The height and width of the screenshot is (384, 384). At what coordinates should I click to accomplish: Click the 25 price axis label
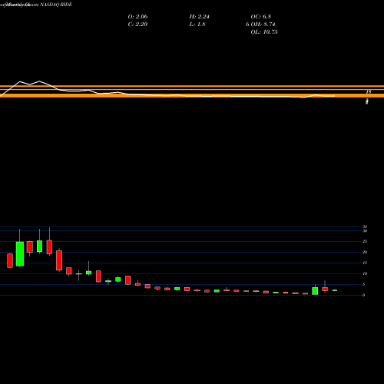365,241
